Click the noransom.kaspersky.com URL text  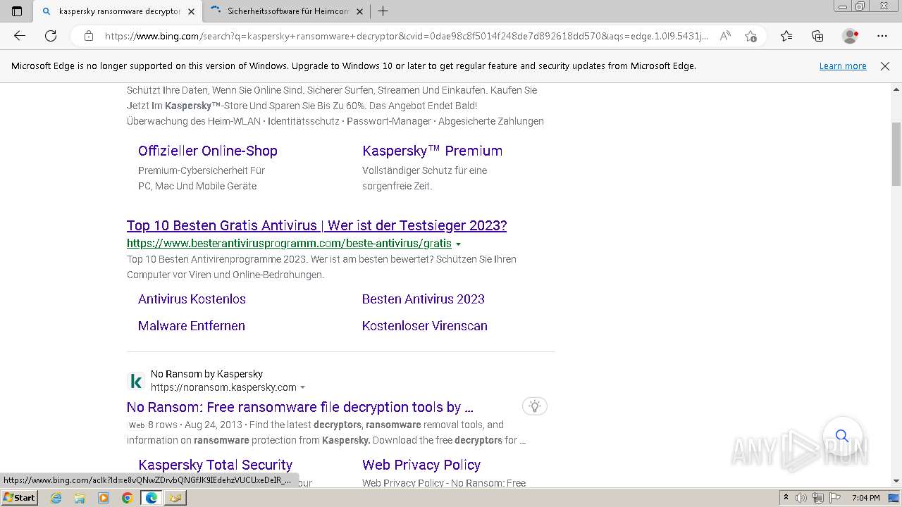[x=223, y=387]
